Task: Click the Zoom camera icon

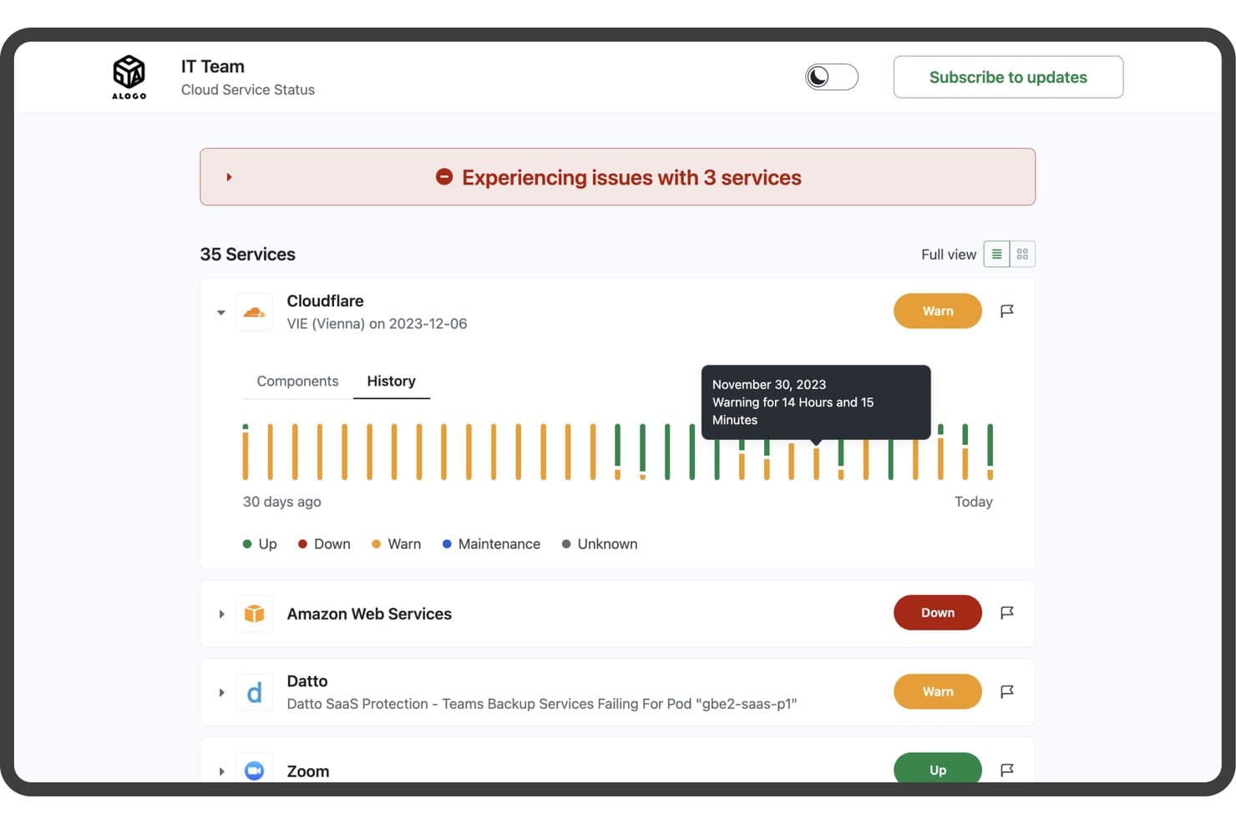Action: (255, 770)
